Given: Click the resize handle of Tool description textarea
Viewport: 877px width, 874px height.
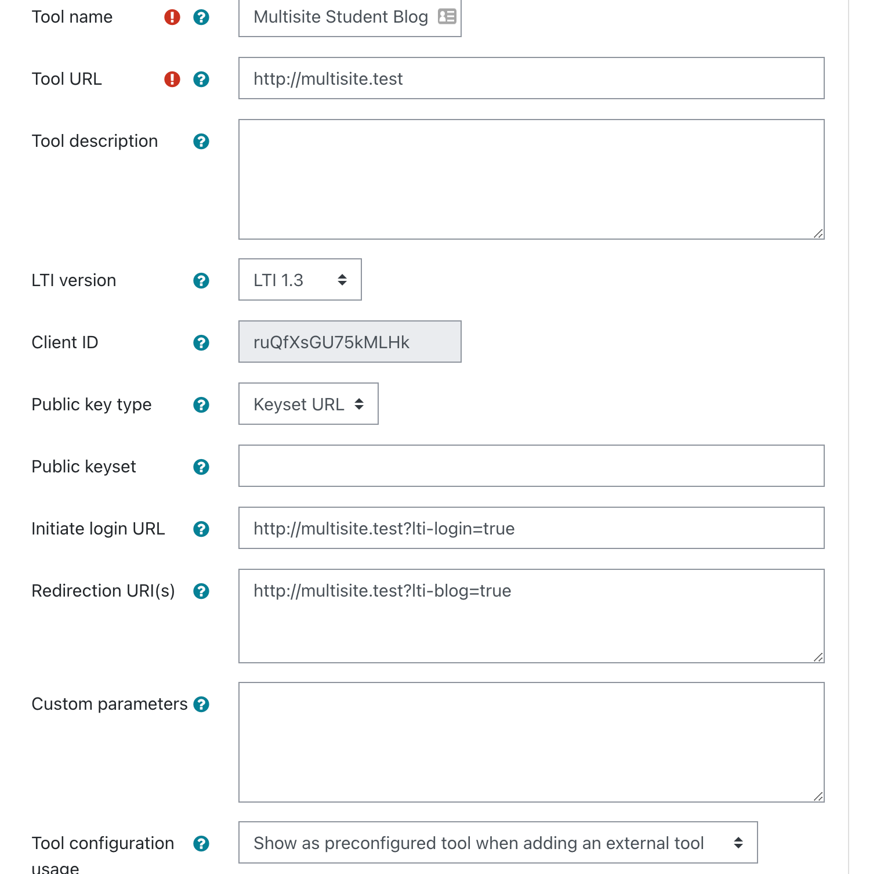Looking at the screenshot, I should 818,233.
